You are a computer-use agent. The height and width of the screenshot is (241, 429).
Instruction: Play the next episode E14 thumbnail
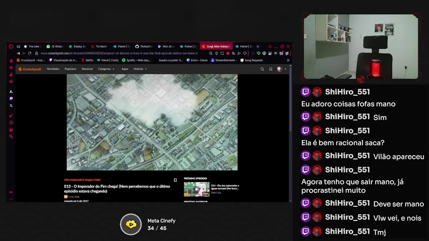(196, 189)
